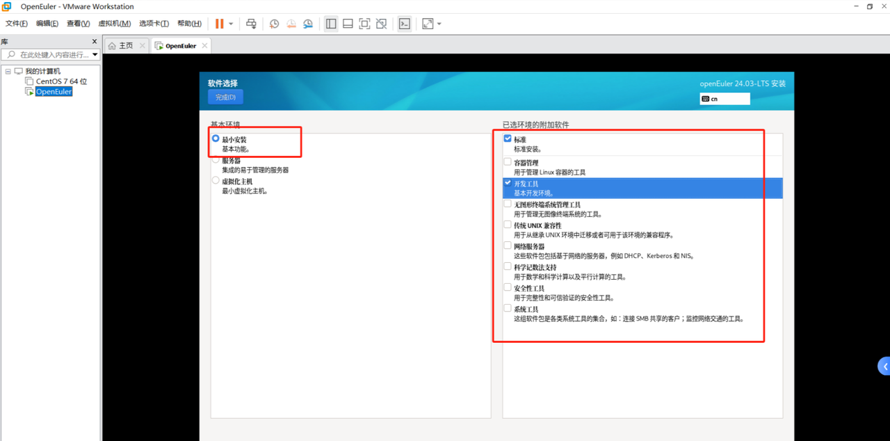The image size is (890, 441).
Task: Click the 已选环境的附加软件 heading
Action: point(536,125)
